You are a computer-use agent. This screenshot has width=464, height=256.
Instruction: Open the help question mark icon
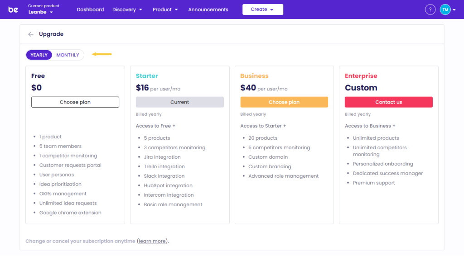coord(430,9)
